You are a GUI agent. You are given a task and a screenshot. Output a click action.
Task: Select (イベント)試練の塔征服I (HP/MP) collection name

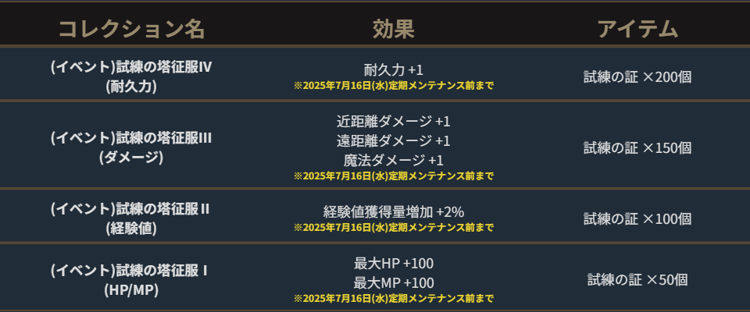(131, 280)
